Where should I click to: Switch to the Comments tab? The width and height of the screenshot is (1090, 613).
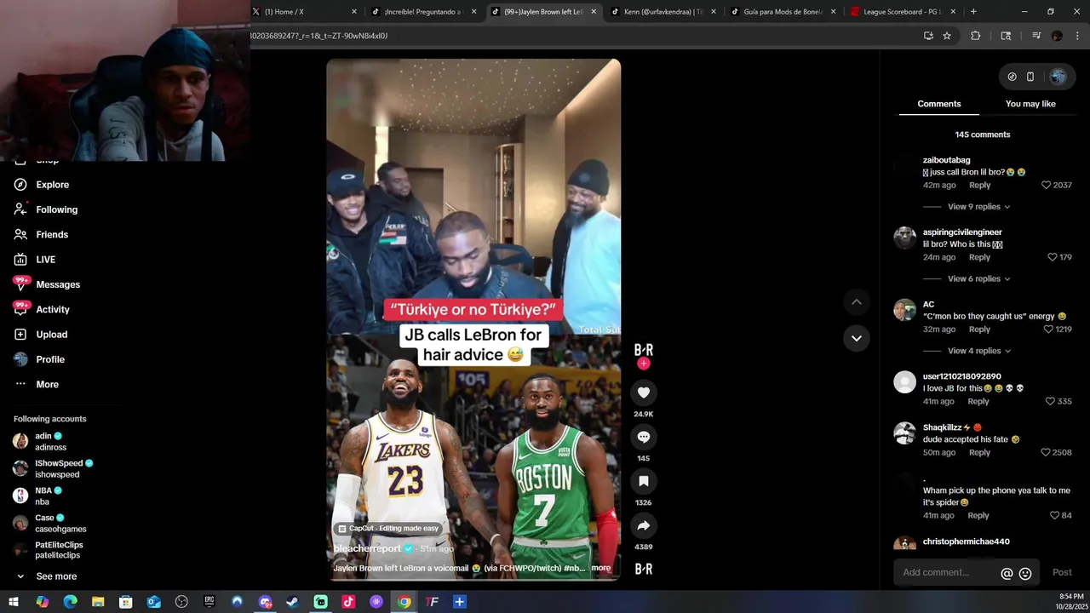[939, 104]
